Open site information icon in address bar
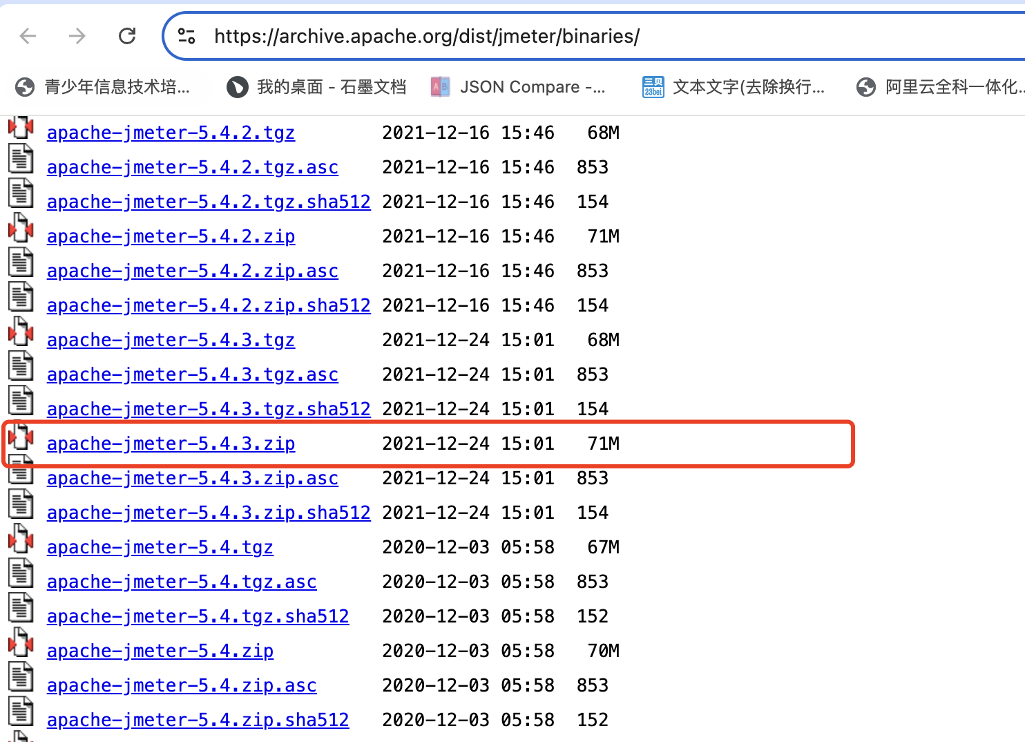 pyautogui.click(x=186, y=36)
